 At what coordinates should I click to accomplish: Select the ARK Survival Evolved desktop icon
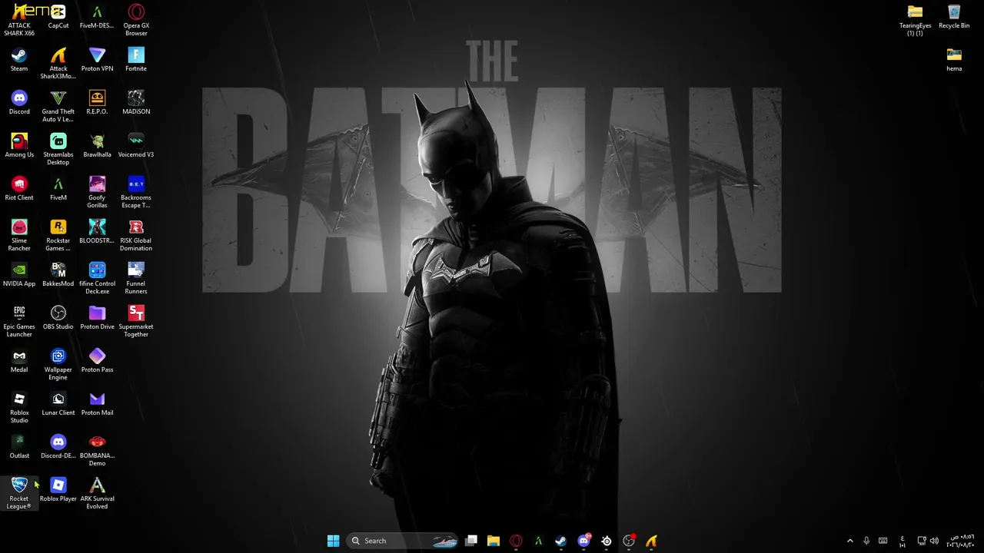tap(97, 494)
